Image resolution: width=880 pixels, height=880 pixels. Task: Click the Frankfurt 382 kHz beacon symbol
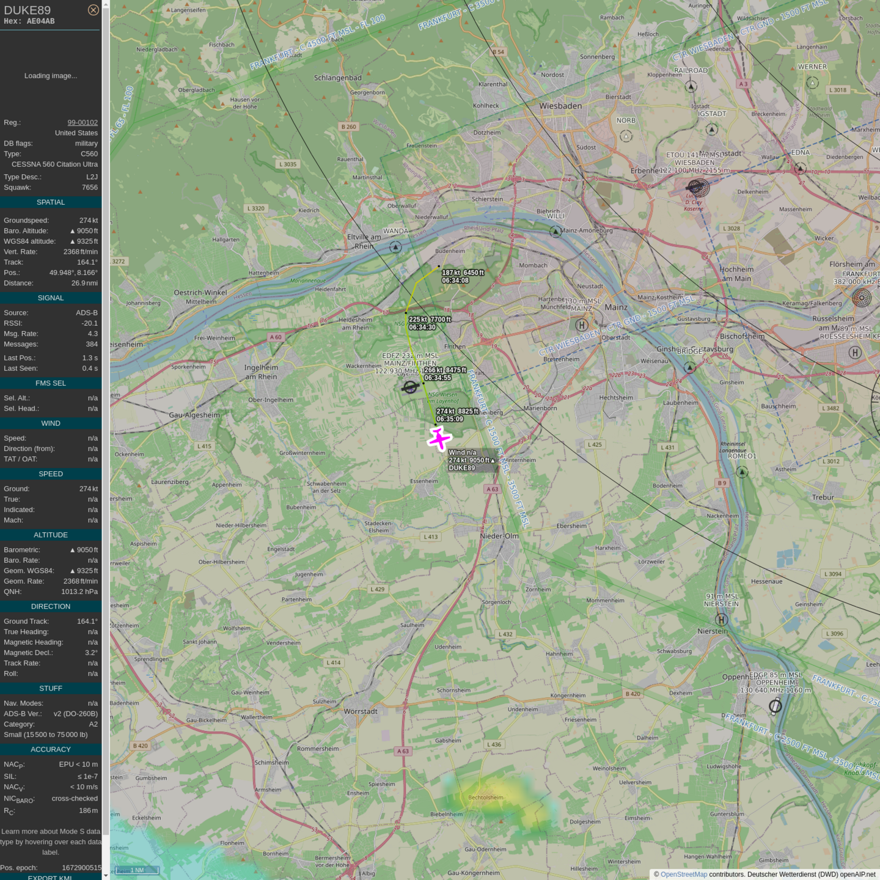point(862,298)
